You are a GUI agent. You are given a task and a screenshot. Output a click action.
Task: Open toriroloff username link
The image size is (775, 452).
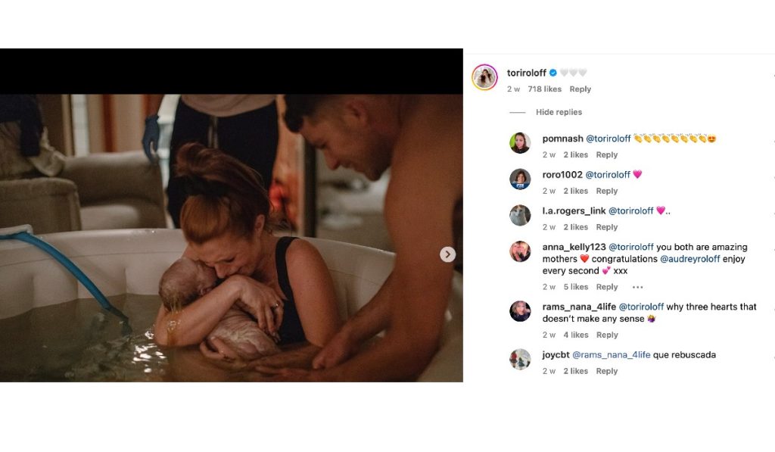(x=527, y=73)
